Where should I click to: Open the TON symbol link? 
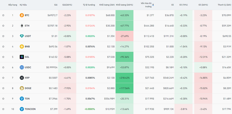[x=27, y=99]
